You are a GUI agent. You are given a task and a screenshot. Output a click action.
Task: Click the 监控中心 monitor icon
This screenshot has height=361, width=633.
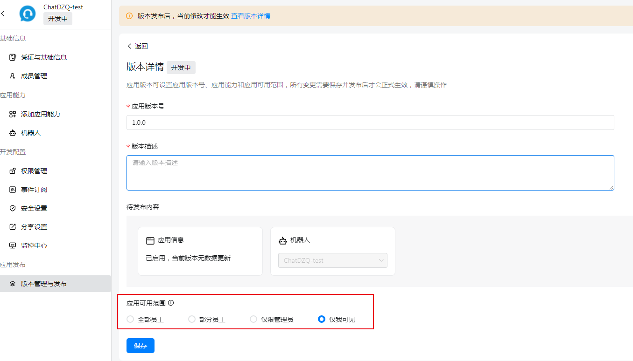point(13,245)
